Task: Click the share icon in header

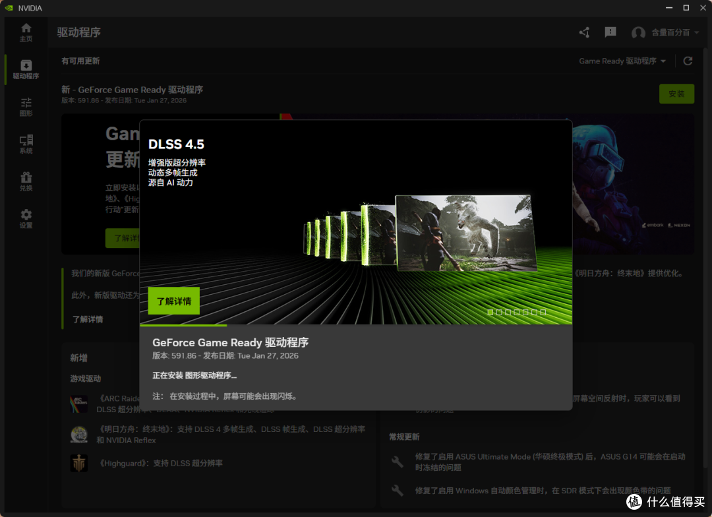Action: pos(584,32)
